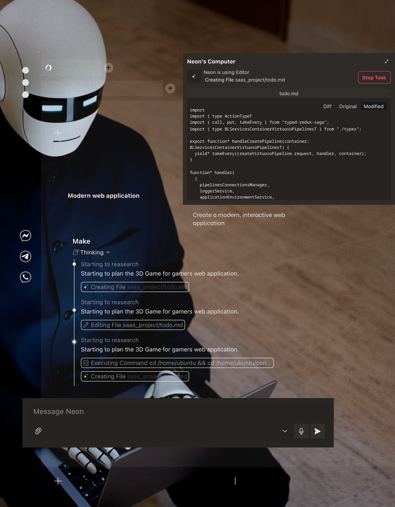Click the Modern web application title
Viewport: 395px width, 507px height.
point(104,196)
